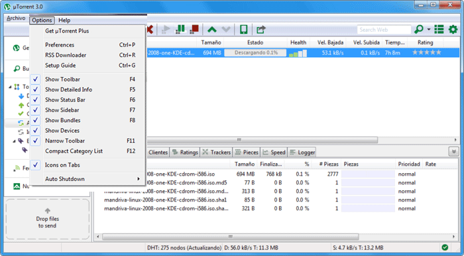This screenshot has width=464, height=256.
Task: Sort by Estado column header
Action: pyautogui.click(x=255, y=42)
